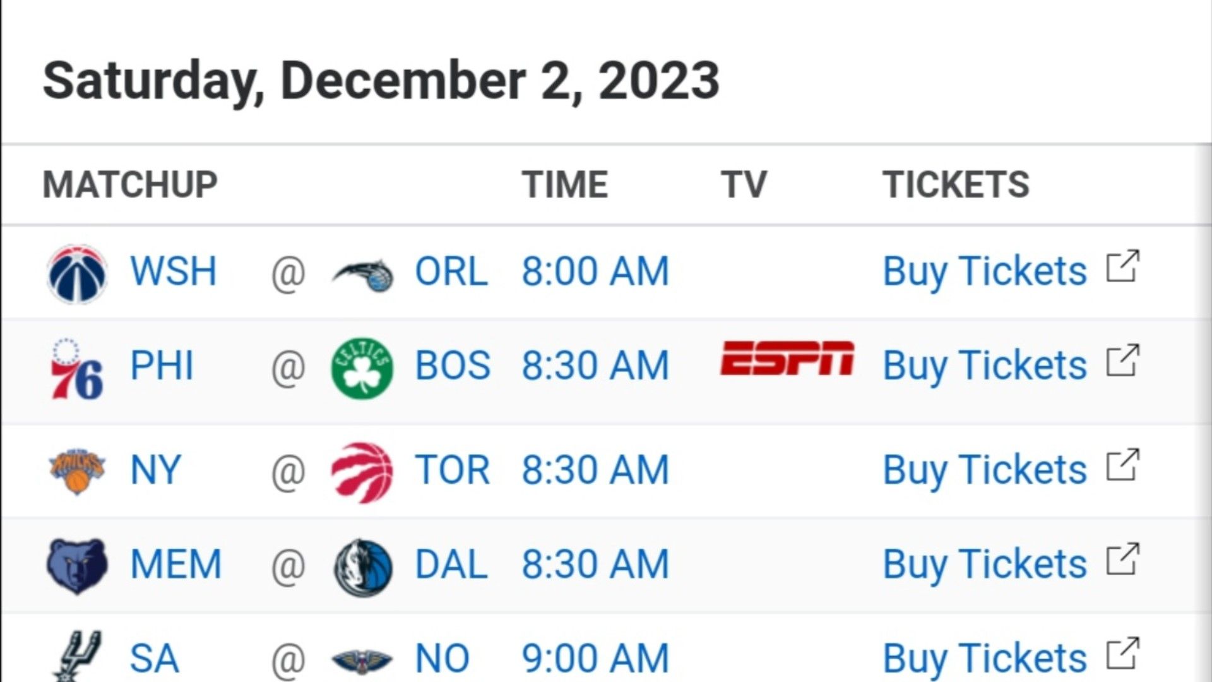Buy Tickets for PHI at BOS

point(984,366)
